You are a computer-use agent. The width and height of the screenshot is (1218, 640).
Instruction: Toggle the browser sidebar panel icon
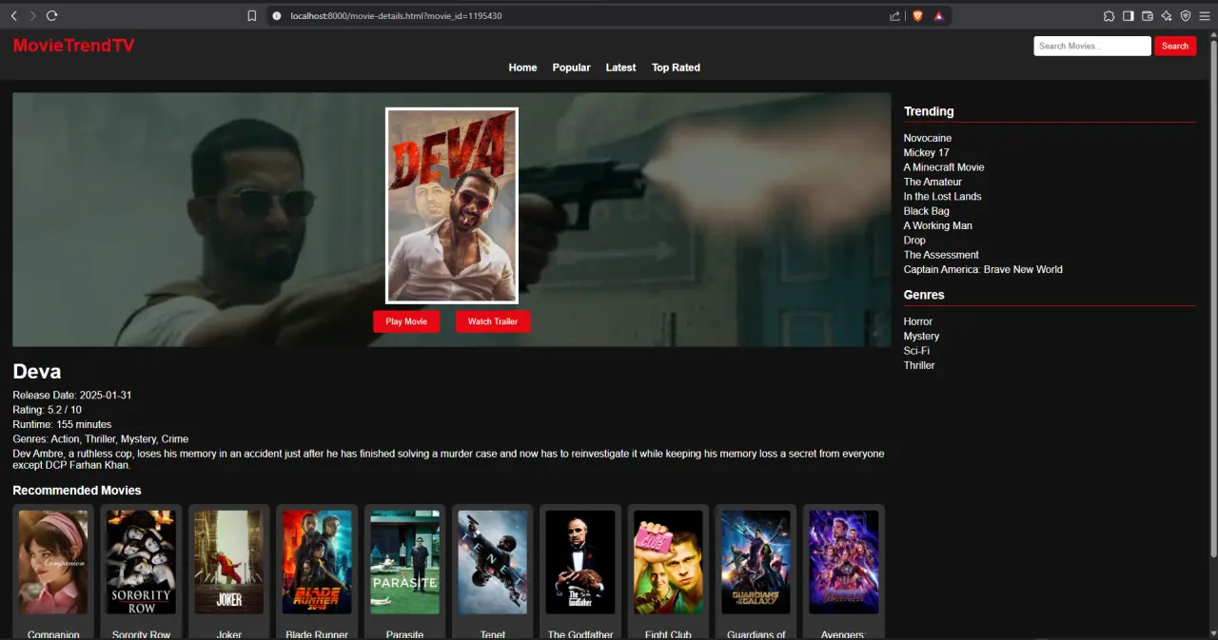1128,16
